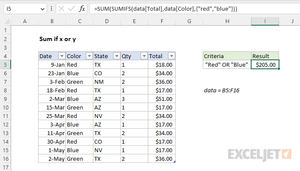Image resolution: width=300 pixels, height=171 pixels.
Task: Click the three-dot name box handle
Action: coord(51,9)
